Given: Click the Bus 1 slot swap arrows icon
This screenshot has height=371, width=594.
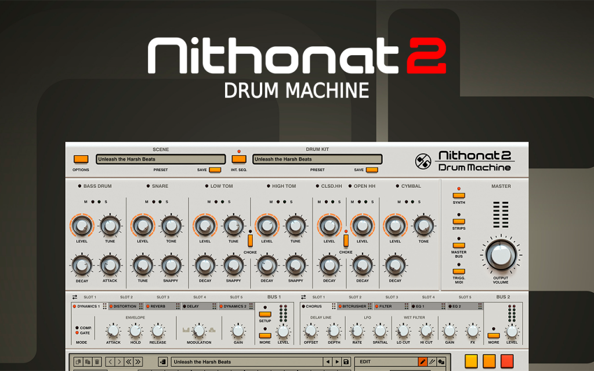Looking at the screenshot, I should pyautogui.click(x=75, y=297).
